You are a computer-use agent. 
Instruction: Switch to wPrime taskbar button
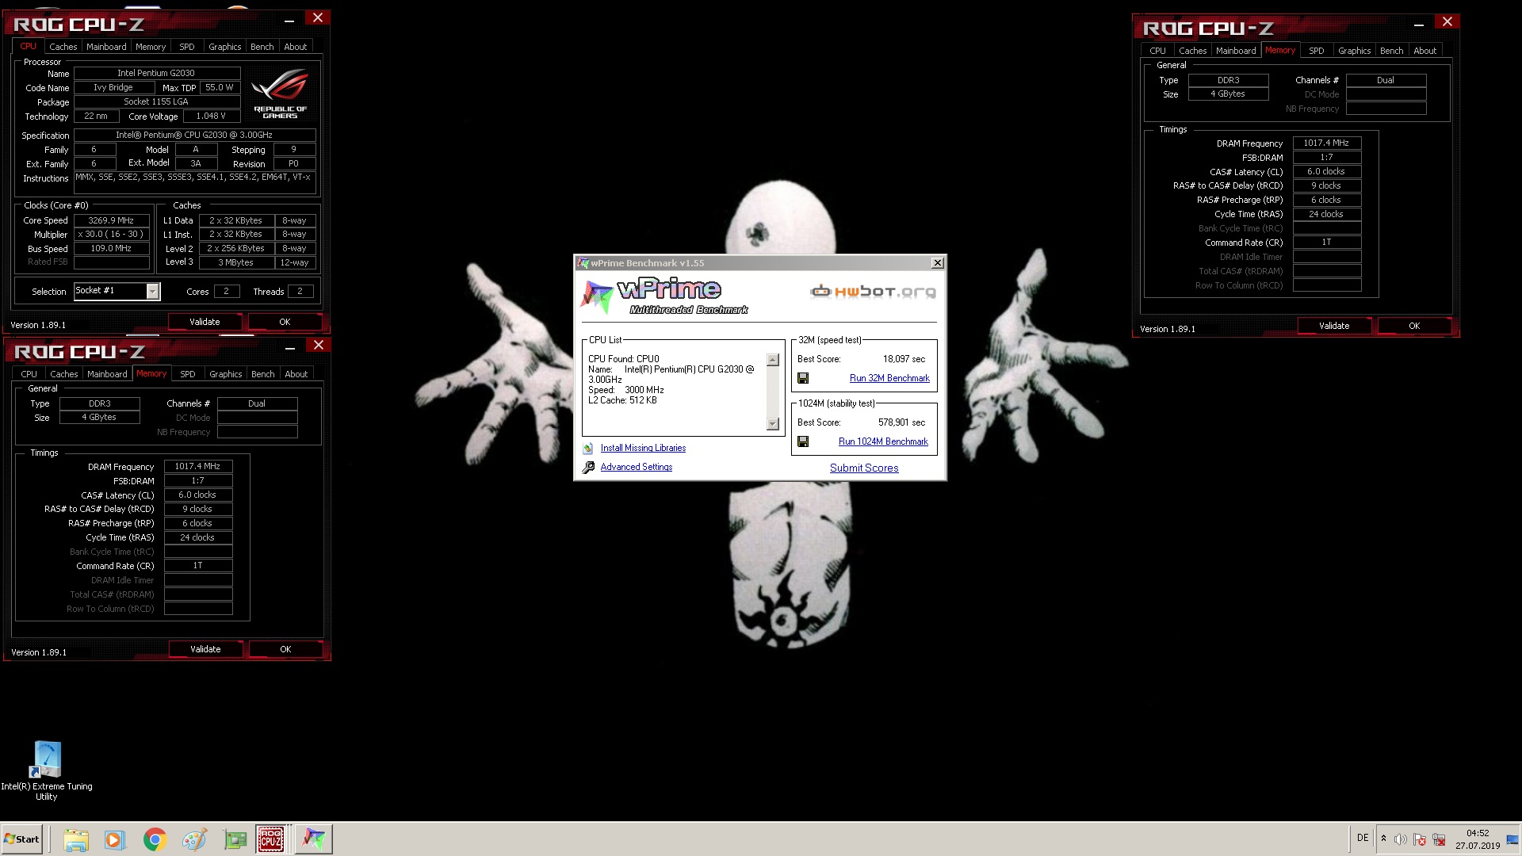pyautogui.click(x=313, y=839)
